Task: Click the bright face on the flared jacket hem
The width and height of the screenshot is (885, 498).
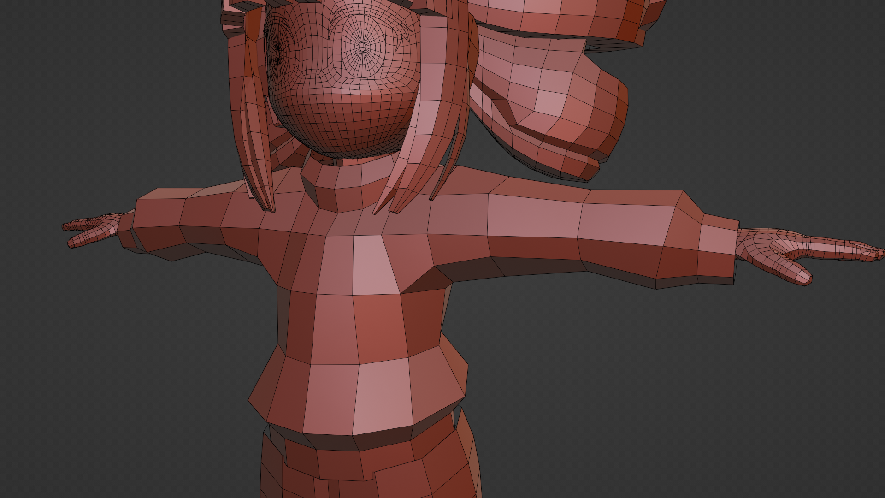Action: (383, 397)
